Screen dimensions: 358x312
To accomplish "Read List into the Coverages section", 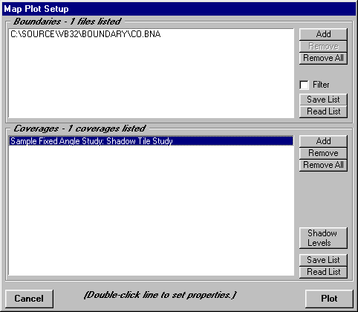I will tap(323, 272).
